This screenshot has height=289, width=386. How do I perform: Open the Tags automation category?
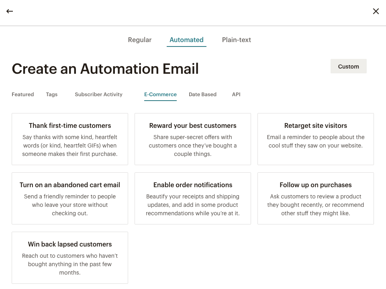click(x=51, y=95)
